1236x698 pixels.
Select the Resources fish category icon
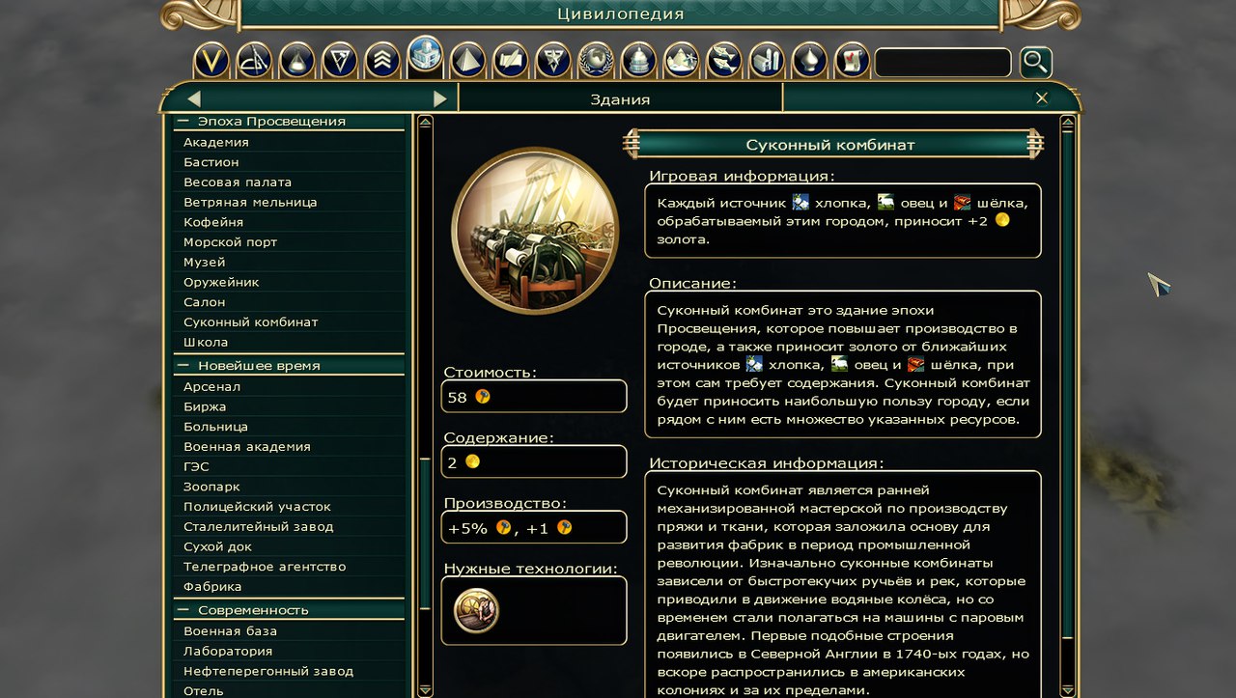(x=723, y=61)
